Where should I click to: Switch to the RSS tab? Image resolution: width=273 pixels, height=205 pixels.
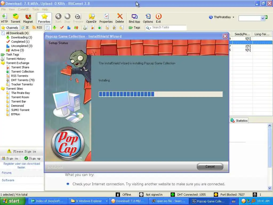click(x=37, y=27)
